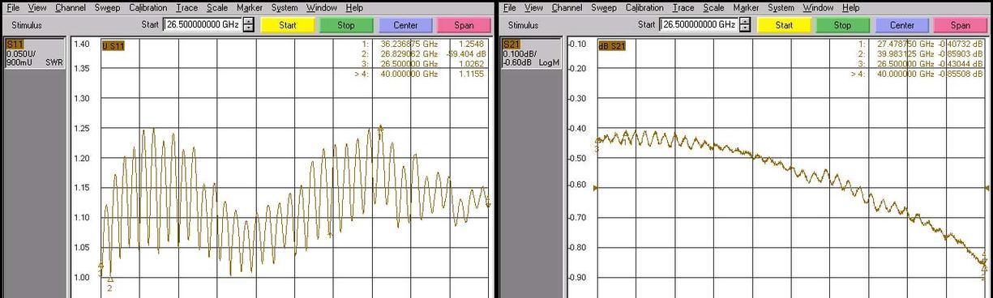Open the Sweep menu in left window
This screenshot has height=298, width=993.
(x=107, y=7)
